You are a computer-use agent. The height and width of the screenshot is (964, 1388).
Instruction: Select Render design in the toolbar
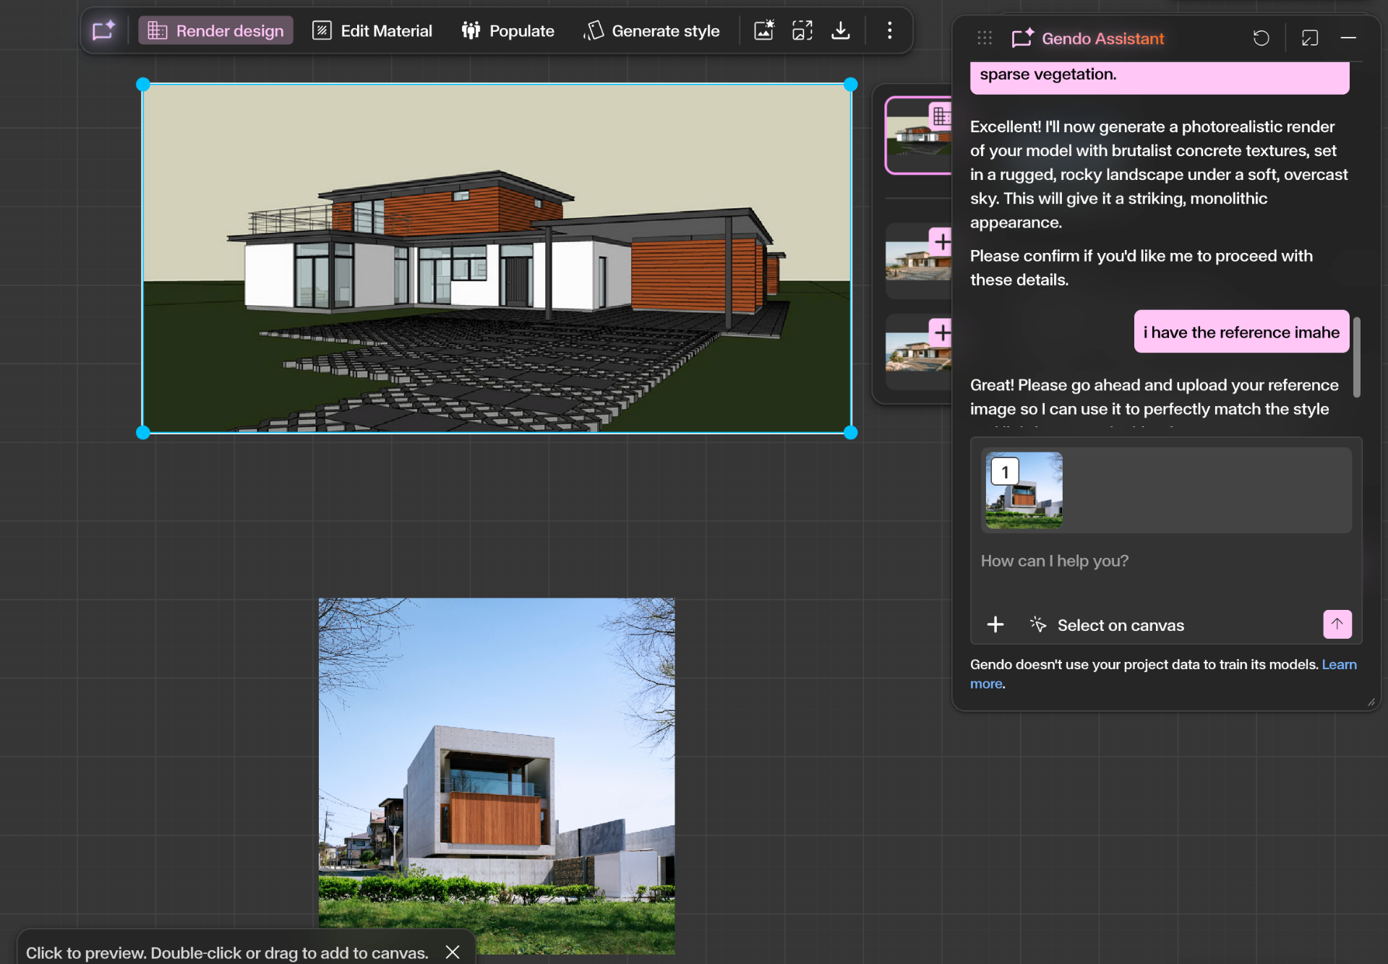coord(215,30)
